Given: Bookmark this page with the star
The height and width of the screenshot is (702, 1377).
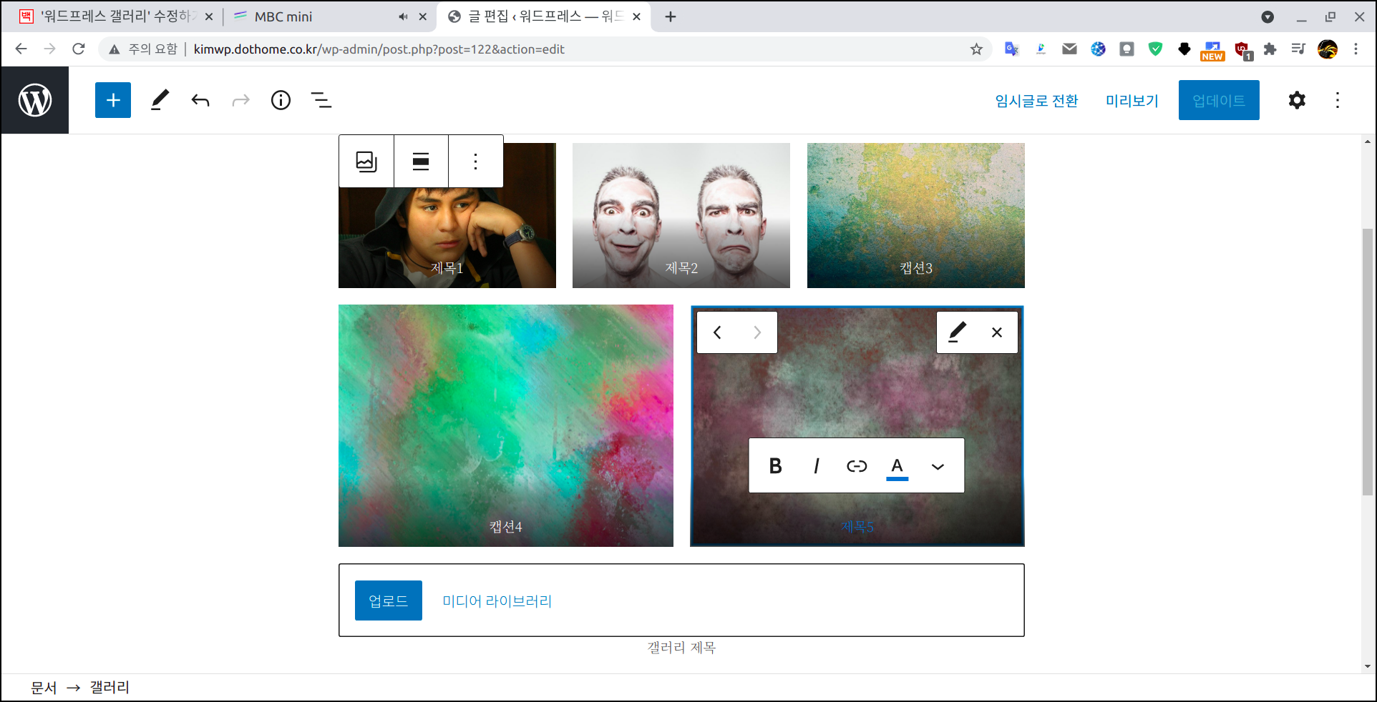Looking at the screenshot, I should pos(976,49).
